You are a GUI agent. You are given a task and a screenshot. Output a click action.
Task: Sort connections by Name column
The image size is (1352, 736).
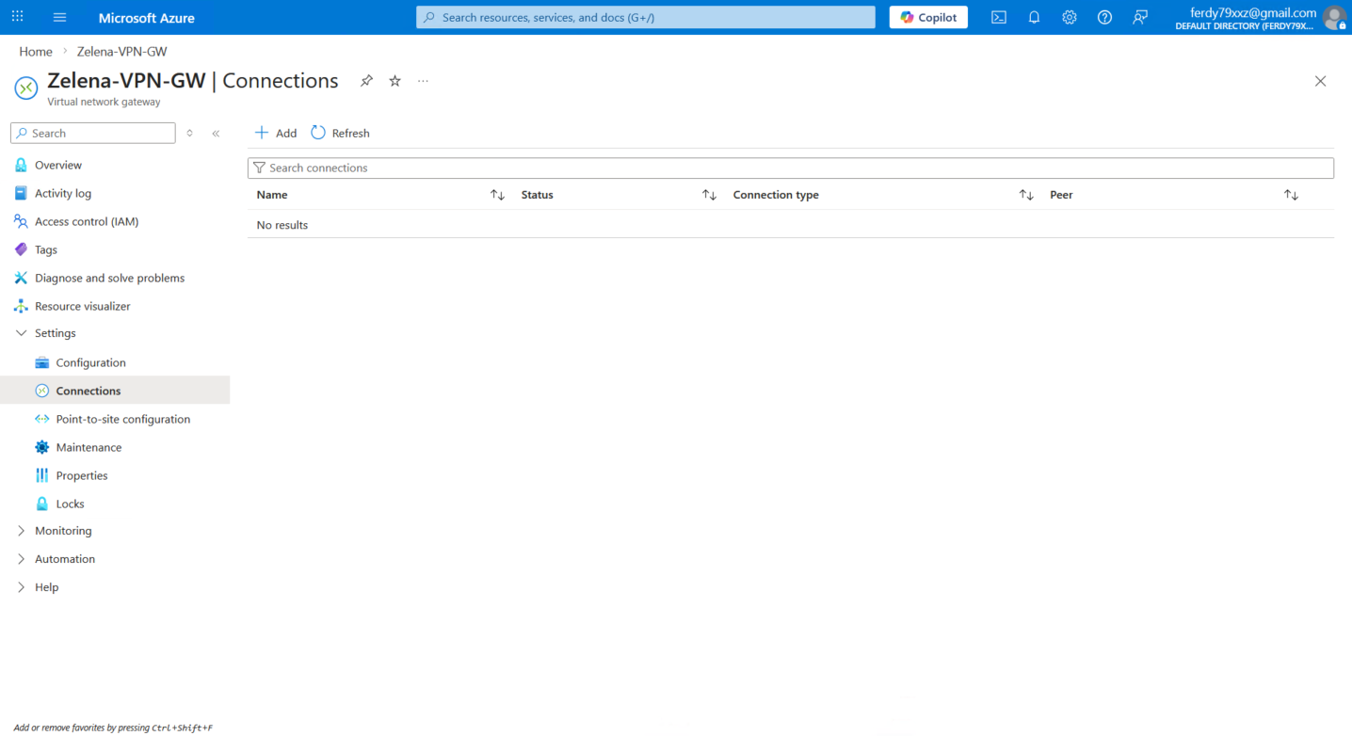(497, 195)
